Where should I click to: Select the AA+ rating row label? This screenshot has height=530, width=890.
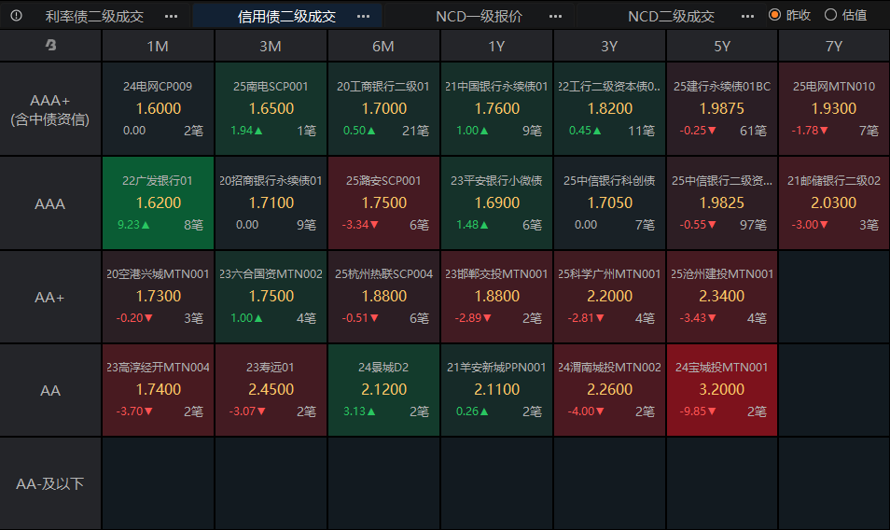point(50,297)
